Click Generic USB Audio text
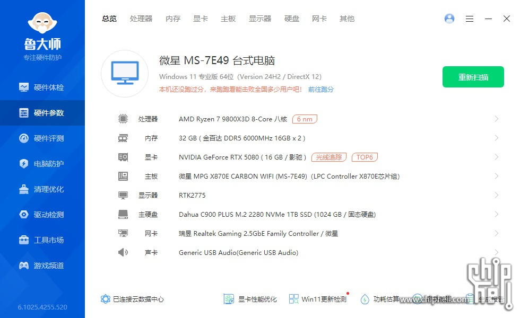Viewport: 520px width, 318px height. (238, 252)
